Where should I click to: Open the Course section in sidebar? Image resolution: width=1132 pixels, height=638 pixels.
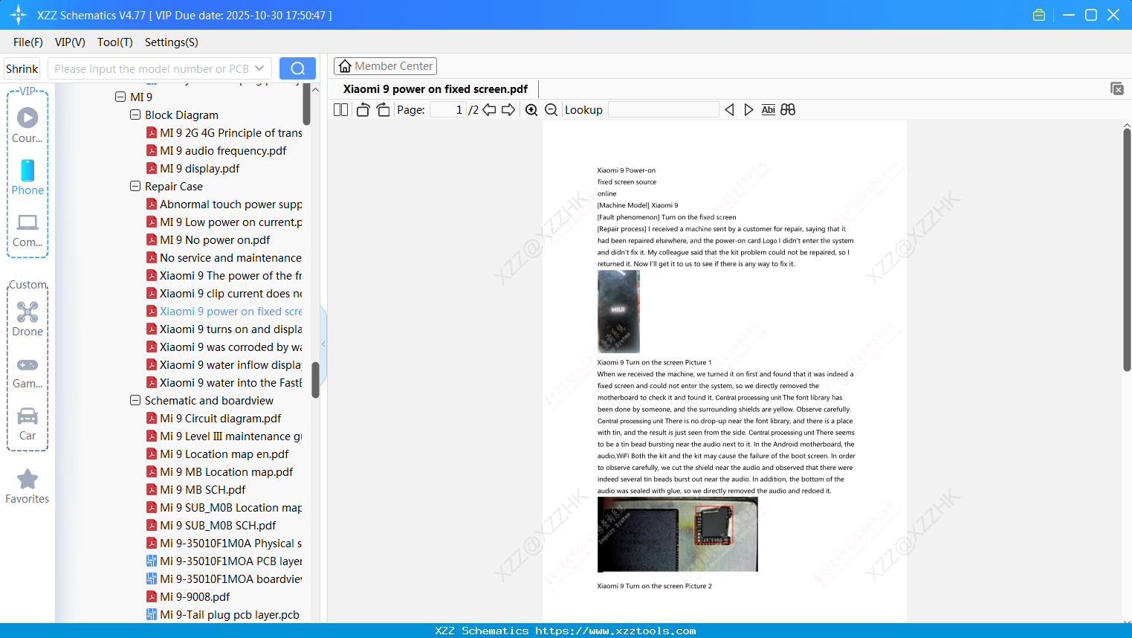point(28,126)
